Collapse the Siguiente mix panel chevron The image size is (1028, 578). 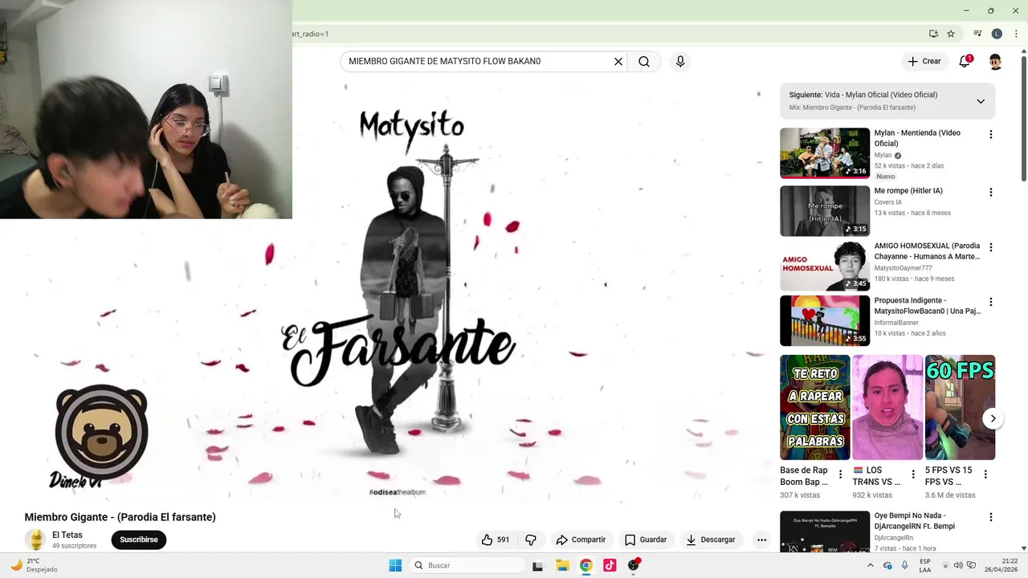point(981,101)
